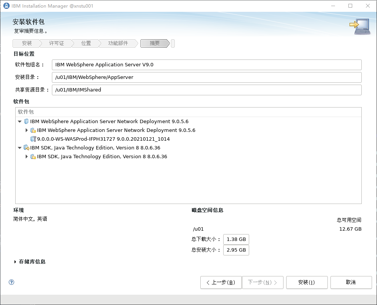Click the IBM Installation Manager title bar icon
377x305 pixels.
pos(6,6)
